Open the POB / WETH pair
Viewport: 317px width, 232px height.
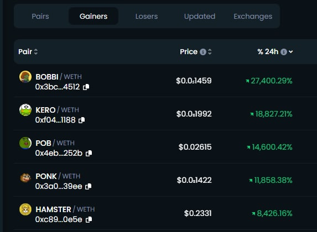click(x=55, y=143)
